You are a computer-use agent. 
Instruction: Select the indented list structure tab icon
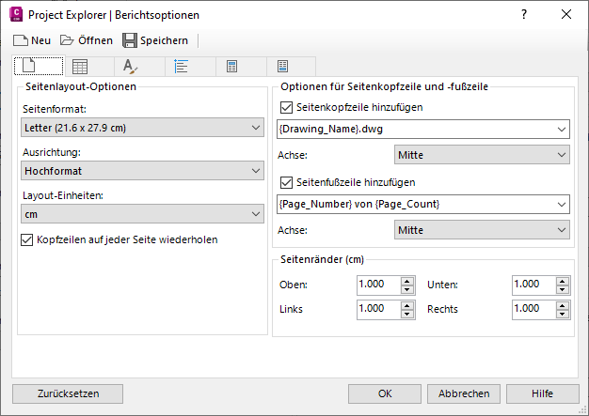coord(183,67)
